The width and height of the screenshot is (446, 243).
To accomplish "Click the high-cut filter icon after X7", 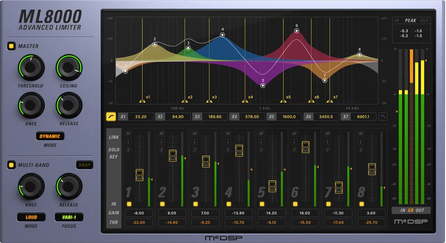I will 383,116.
